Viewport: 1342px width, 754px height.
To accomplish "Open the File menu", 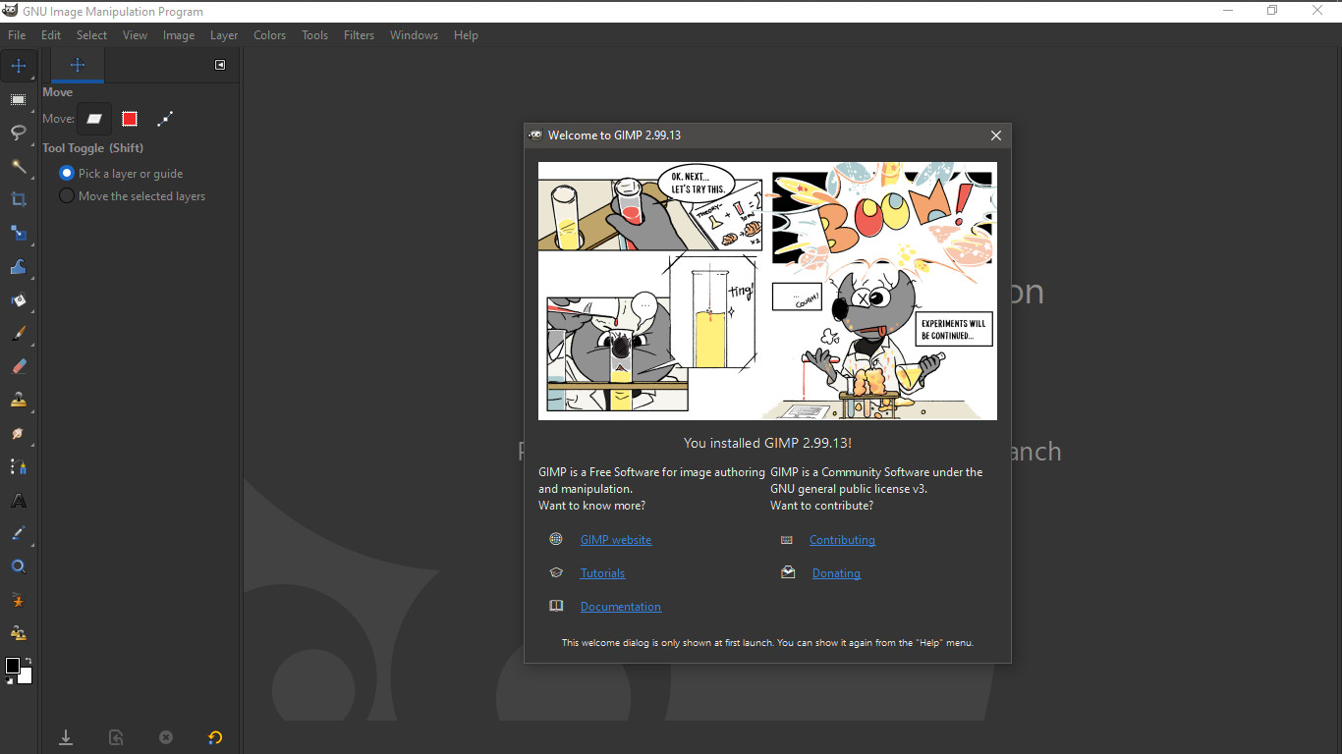I will coord(17,35).
